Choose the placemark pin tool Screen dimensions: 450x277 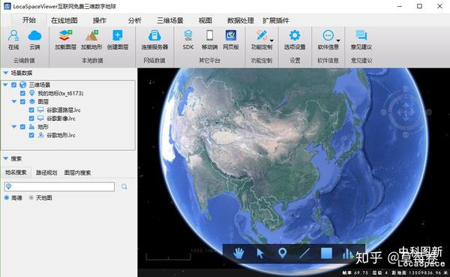pos(283,253)
